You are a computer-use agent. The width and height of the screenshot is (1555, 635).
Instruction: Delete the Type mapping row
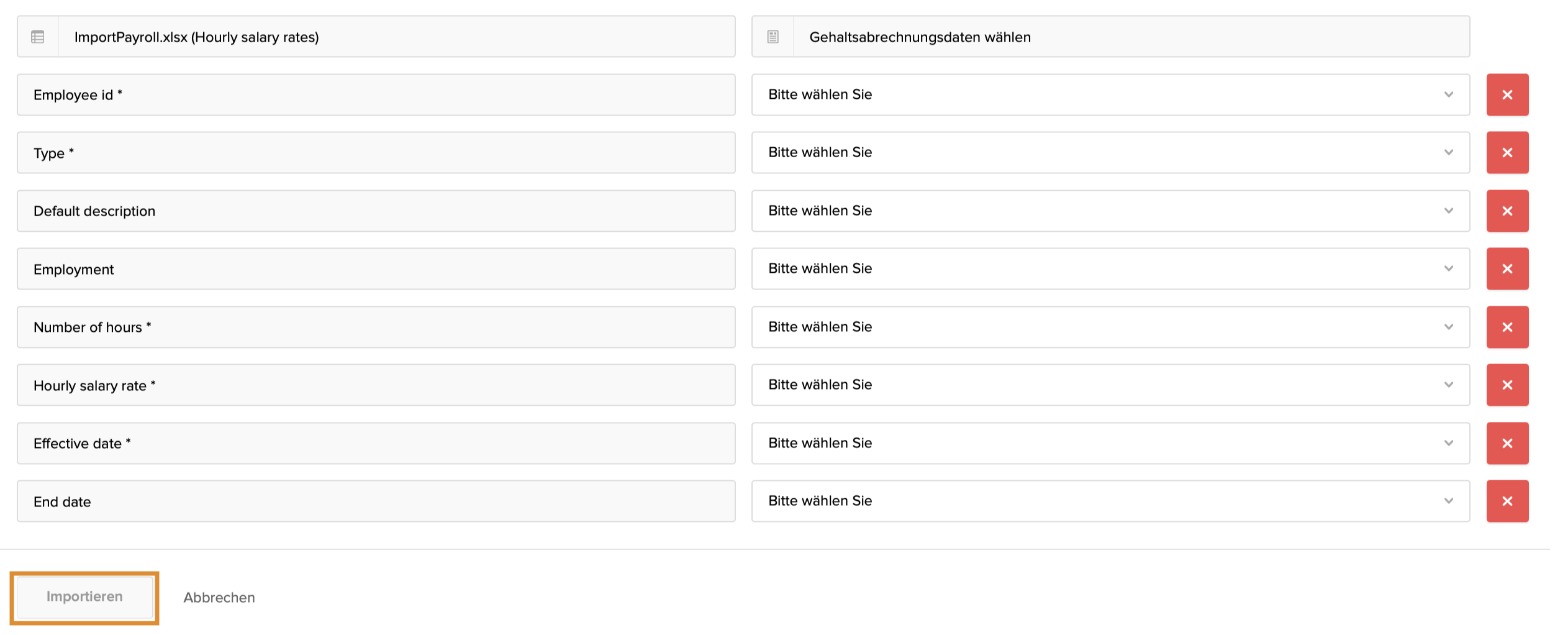point(1507,153)
